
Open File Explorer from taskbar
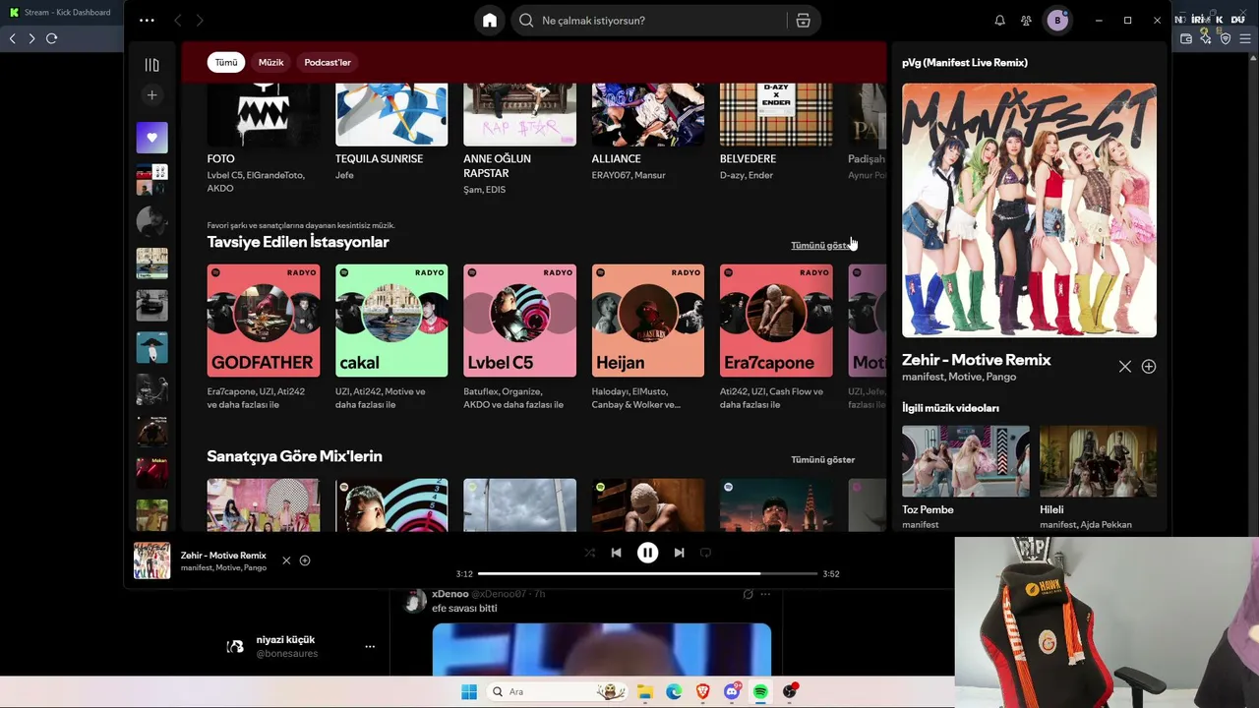[644, 692]
